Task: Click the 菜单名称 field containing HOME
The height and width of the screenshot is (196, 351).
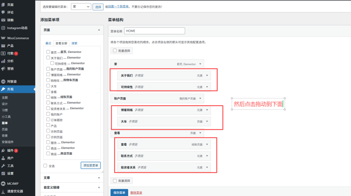Action: click(x=155, y=31)
